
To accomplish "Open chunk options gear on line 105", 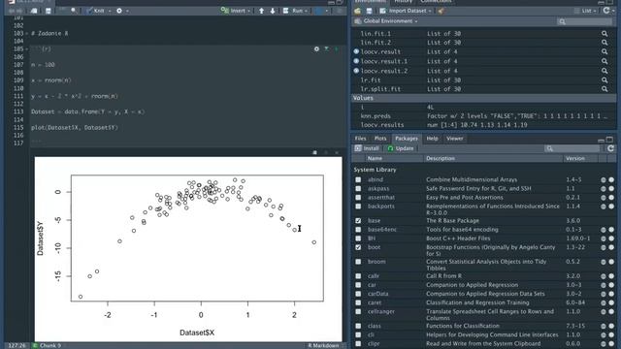I will (x=316, y=49).
